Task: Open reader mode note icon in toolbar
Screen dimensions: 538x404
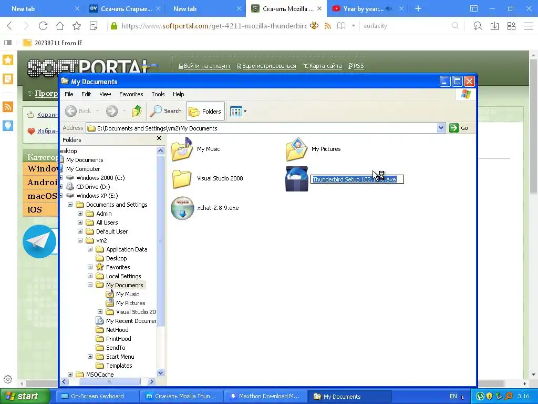Action: coord(94,26)
